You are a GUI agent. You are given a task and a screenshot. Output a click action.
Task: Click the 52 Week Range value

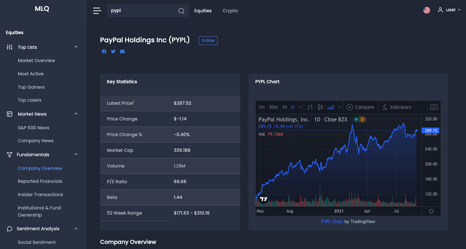192,213
